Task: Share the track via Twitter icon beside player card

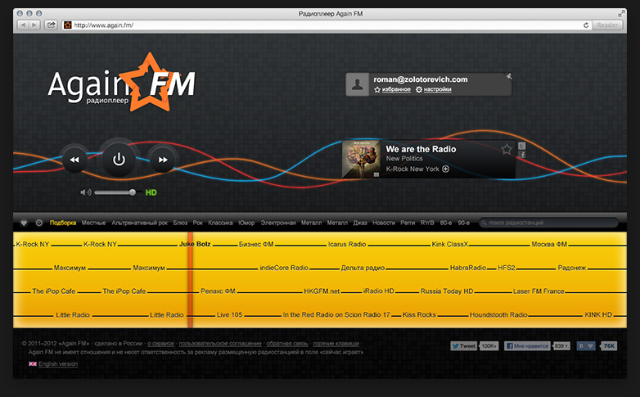Action: click(x=522, y=146)
